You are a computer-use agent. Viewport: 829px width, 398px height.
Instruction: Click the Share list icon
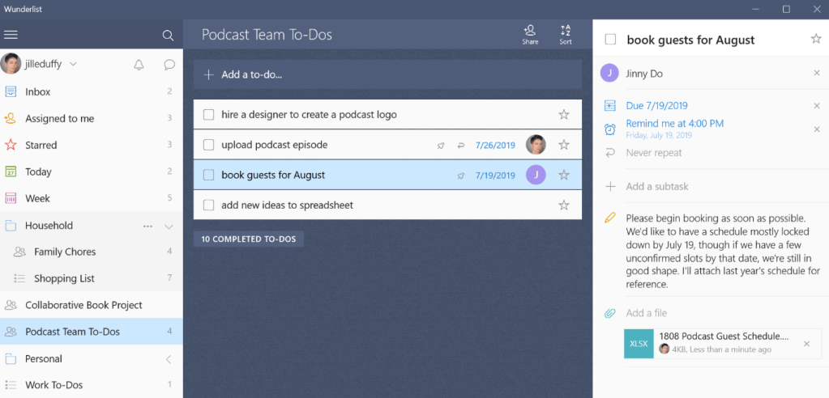530,34
